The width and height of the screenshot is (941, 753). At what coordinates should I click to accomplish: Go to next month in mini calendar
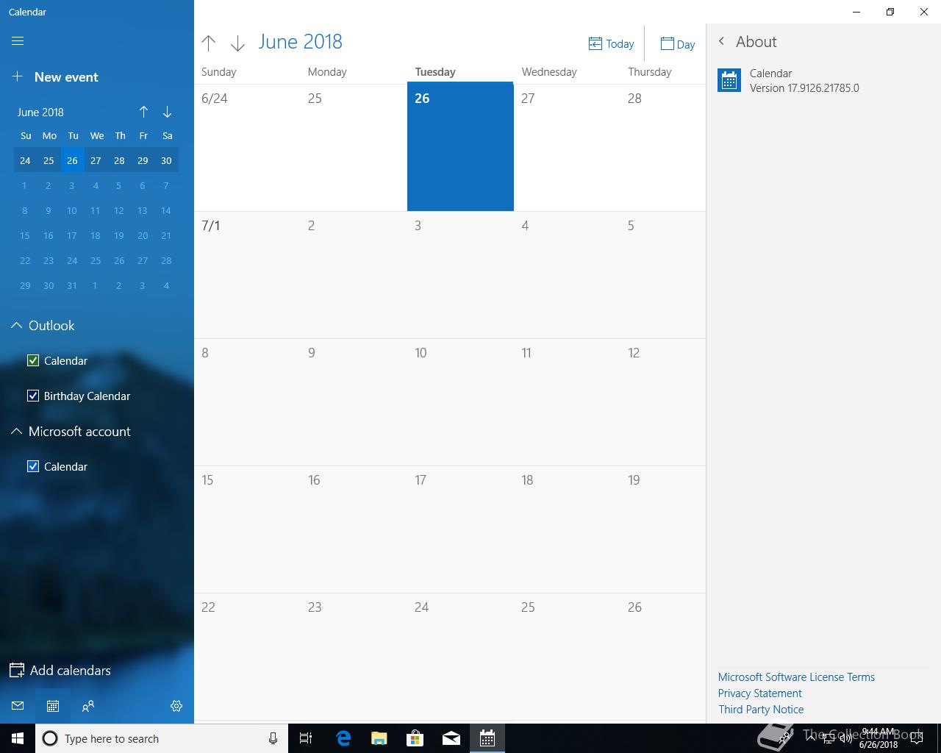[167, 112]
